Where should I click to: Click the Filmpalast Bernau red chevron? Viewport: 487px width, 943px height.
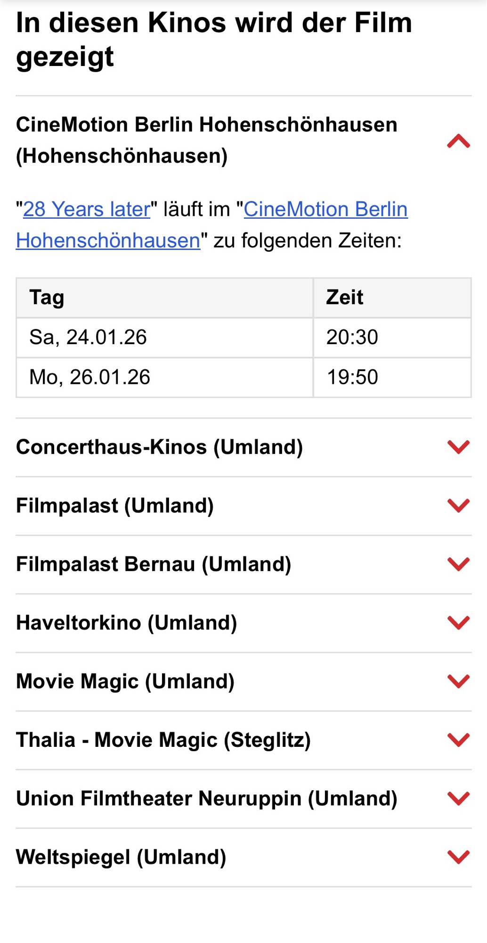pyautogui.click(x=458, y=563)
